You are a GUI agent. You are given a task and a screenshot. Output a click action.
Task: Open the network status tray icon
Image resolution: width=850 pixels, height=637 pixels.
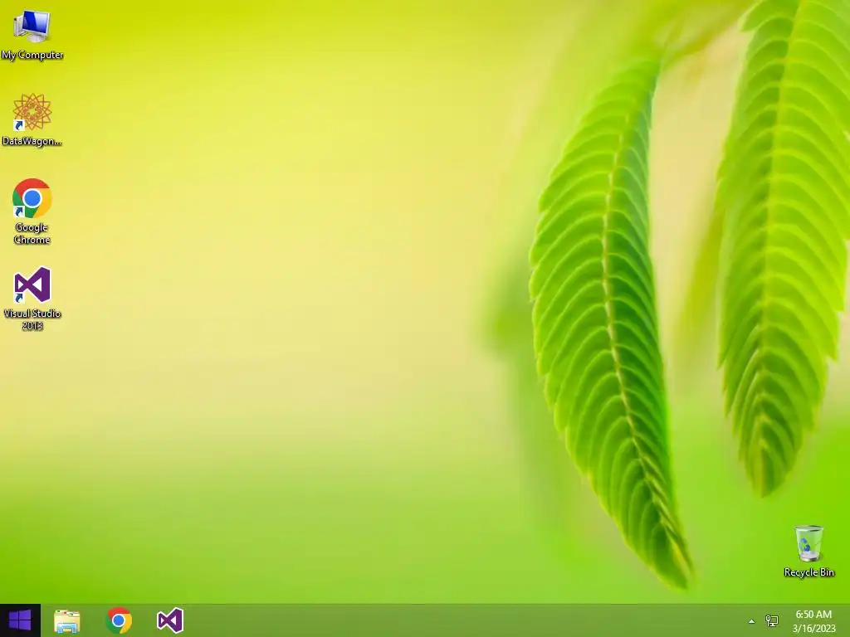click(772, 620)
